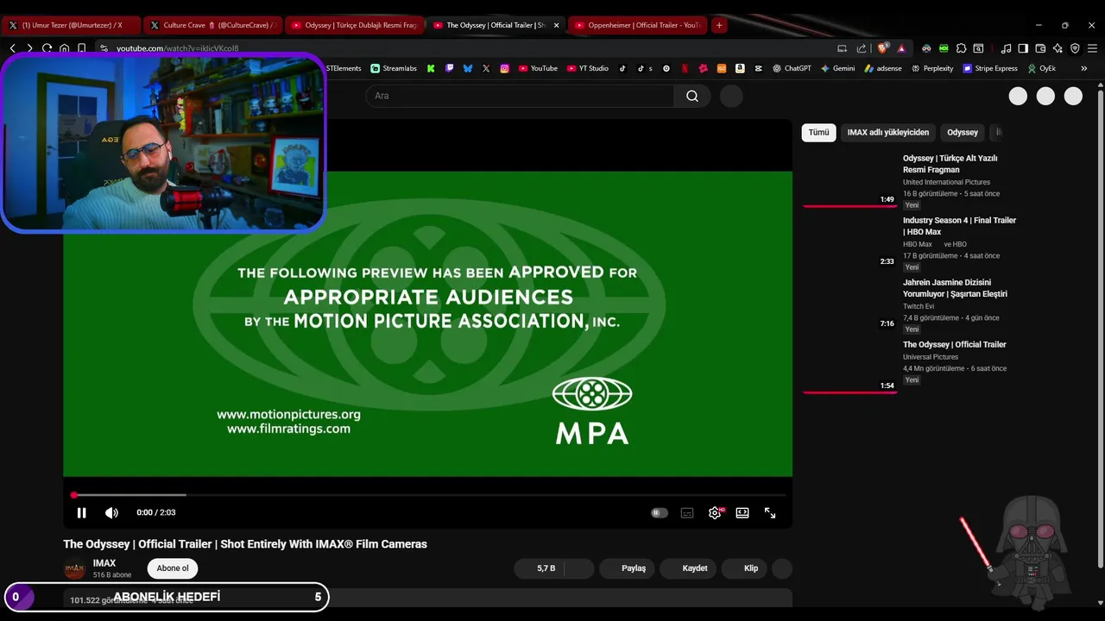This screenshot has height=621, width=1105.
Task: Open the ChatGPT bookmark
Action: [x=792, y=68]
